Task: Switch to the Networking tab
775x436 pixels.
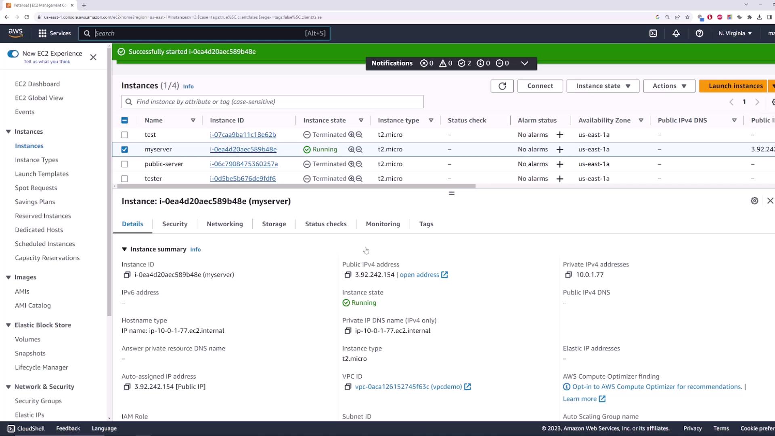Action: click(x=224, y=224)
